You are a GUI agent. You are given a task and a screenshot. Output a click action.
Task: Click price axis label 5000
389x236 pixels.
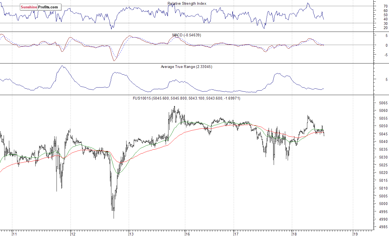[383, 204]
